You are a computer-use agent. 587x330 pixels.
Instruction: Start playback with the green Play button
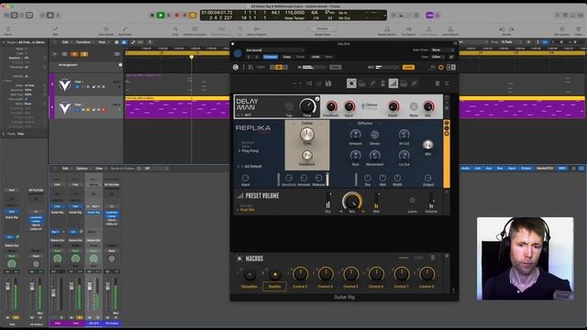161,15
